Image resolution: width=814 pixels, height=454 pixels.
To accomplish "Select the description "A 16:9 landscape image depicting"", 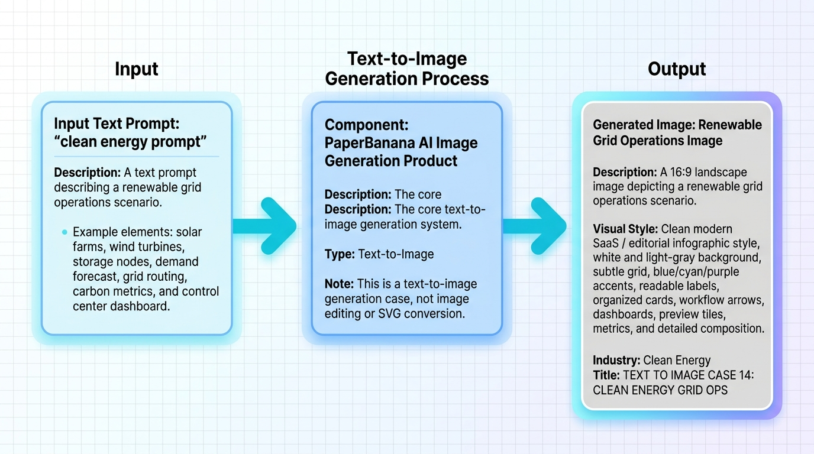I will point(677,186).
